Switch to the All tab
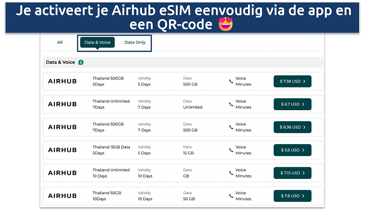This screenshot has width=375, height=210. pyautogui.click(x=60, y=42)
